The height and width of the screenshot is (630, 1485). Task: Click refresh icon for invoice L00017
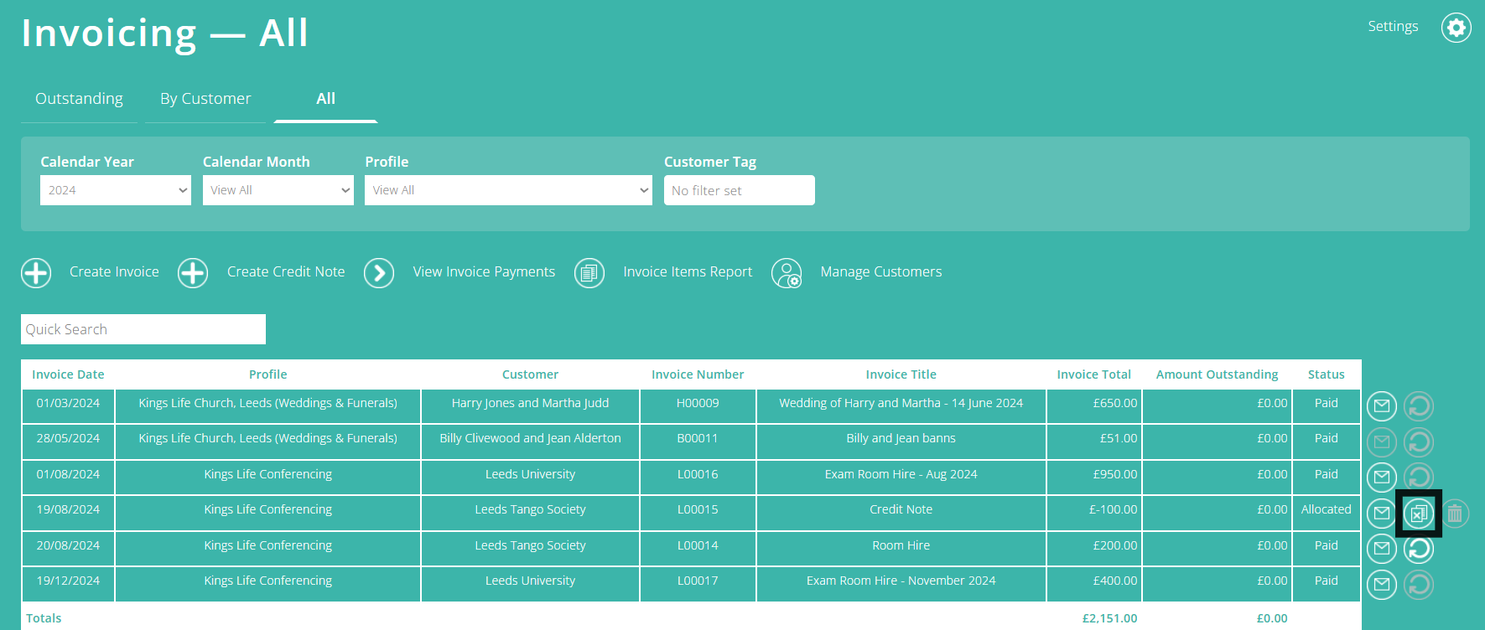coord(1419,585)
